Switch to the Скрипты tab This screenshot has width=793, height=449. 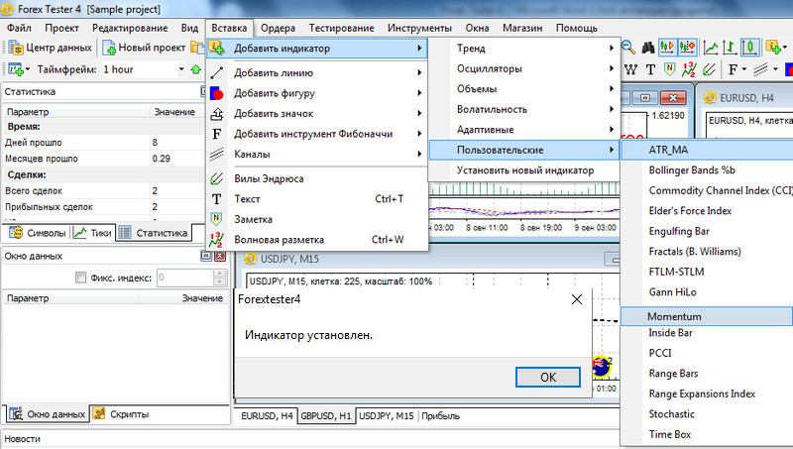coord(121,414)
